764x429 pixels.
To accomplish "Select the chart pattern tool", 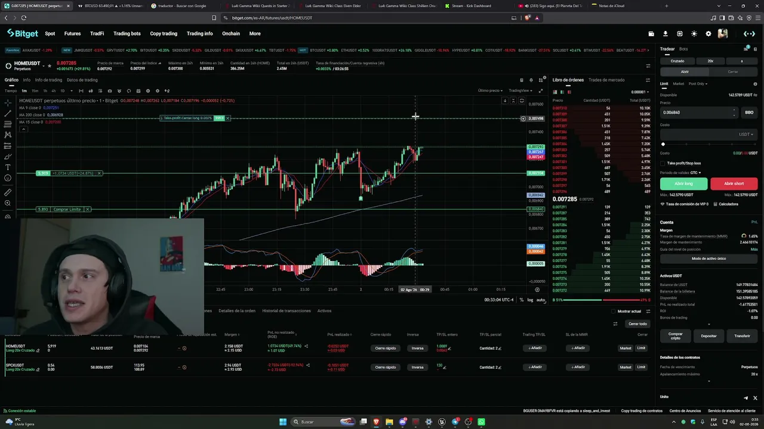I will [x=8, y=135].
